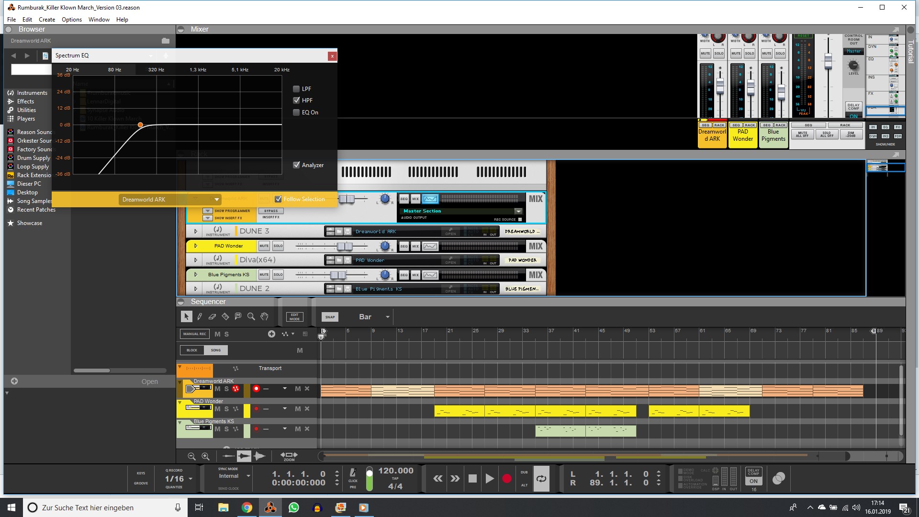This screenshot has height=517, width=919.
Task: Open the Edit menu
Action: [27, 20]
